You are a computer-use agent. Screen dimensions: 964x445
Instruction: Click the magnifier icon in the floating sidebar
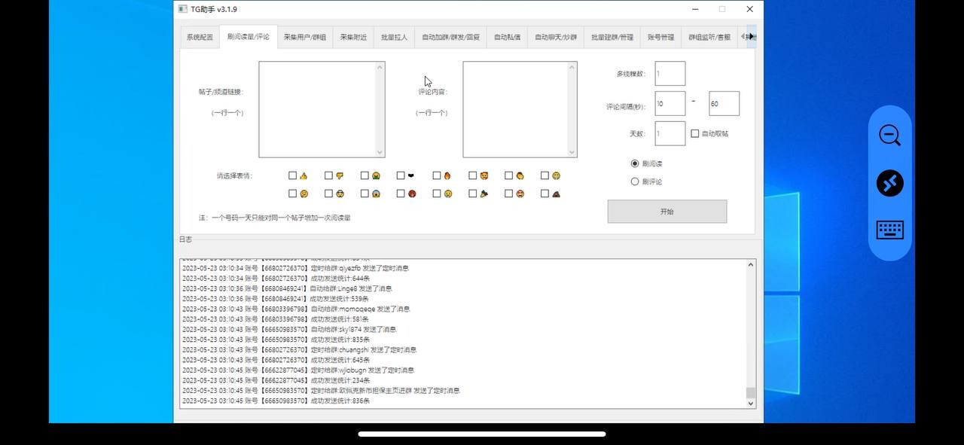(889, 136)
